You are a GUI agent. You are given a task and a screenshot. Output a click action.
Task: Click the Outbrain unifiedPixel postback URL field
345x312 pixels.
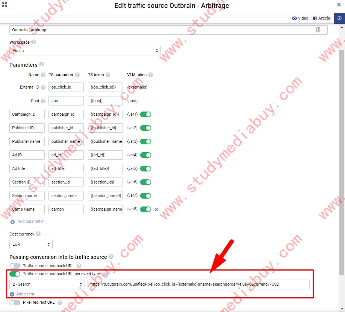click(x=198, y=284)
